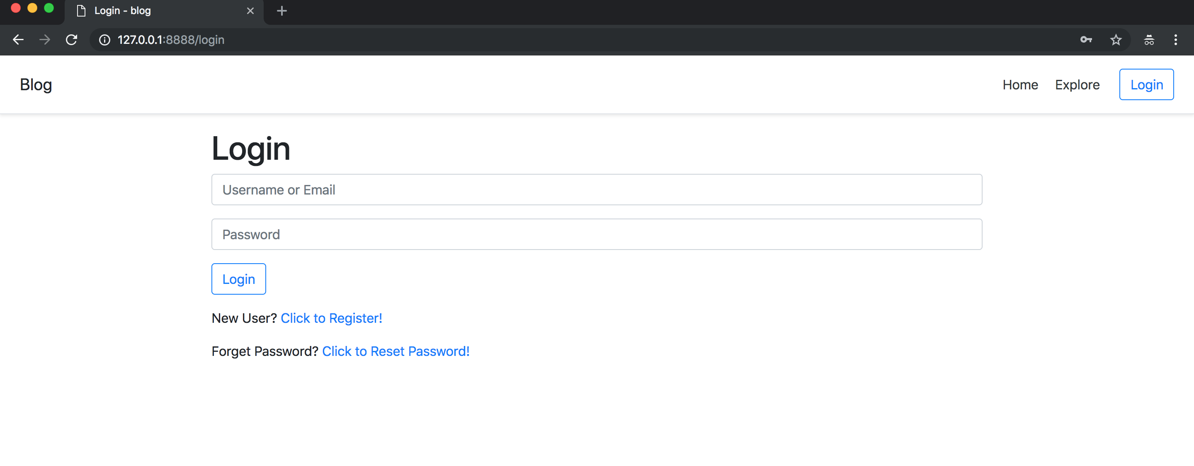Screen dimensions: 1194x466
Task: Click the Blog brand link
Action: (x=36, y=85)
